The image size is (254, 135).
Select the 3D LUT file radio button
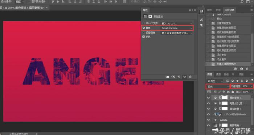[144, 23]
